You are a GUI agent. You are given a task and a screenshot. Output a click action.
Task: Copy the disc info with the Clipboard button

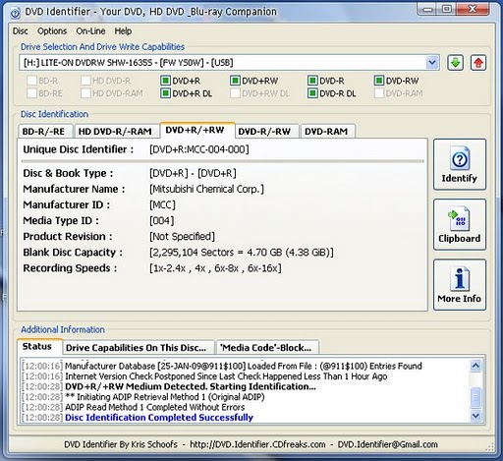coord(460,225)
